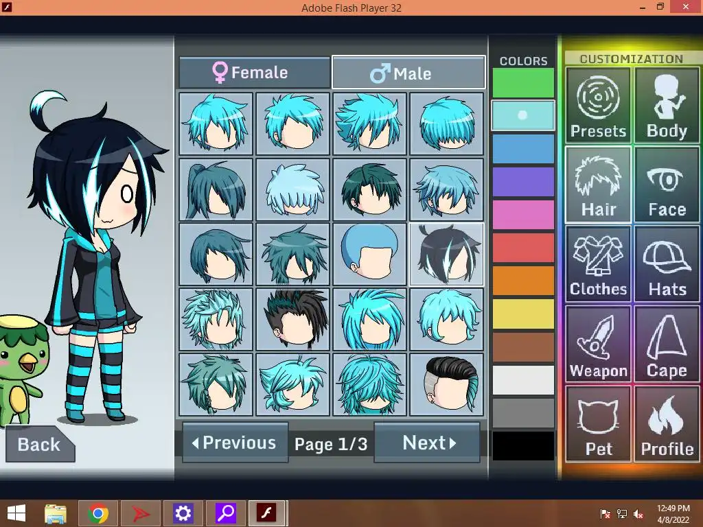
Task: Open the Cape customization panel
Action: (667, 344)
